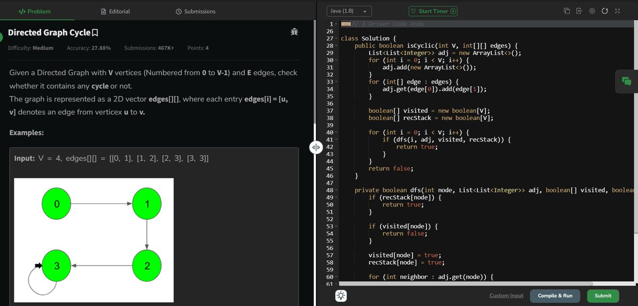Open the Problem tab

coord(35,11)
